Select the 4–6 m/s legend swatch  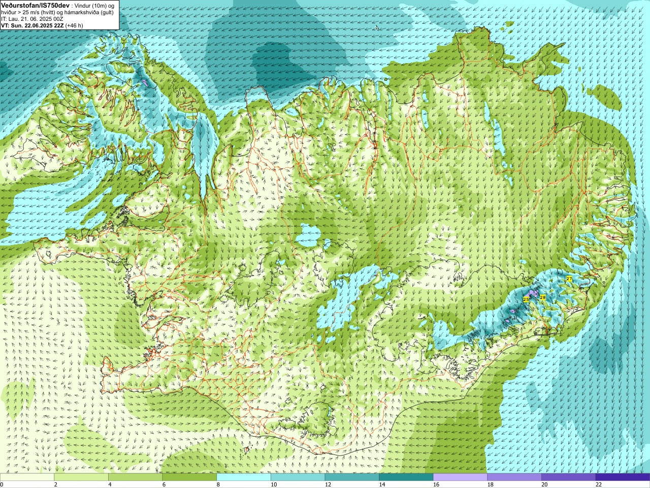pos(135,477)
